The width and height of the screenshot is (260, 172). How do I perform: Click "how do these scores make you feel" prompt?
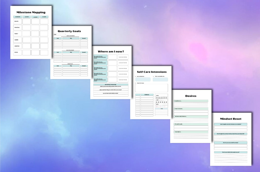click(110, 93)
